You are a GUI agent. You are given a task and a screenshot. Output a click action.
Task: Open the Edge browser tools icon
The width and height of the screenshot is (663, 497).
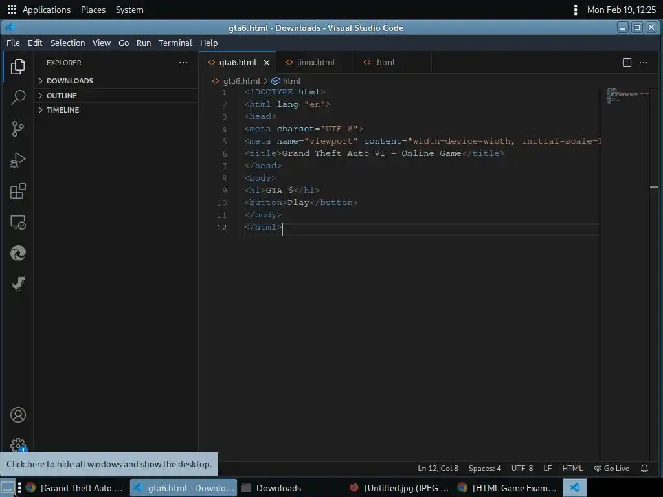[x=17, y=253]
